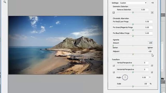Click the Vertical Perspective slider handle

click(x=133, y=65)
